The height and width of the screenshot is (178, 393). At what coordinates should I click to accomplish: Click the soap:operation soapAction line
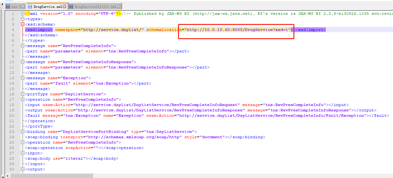pos(84,148)
